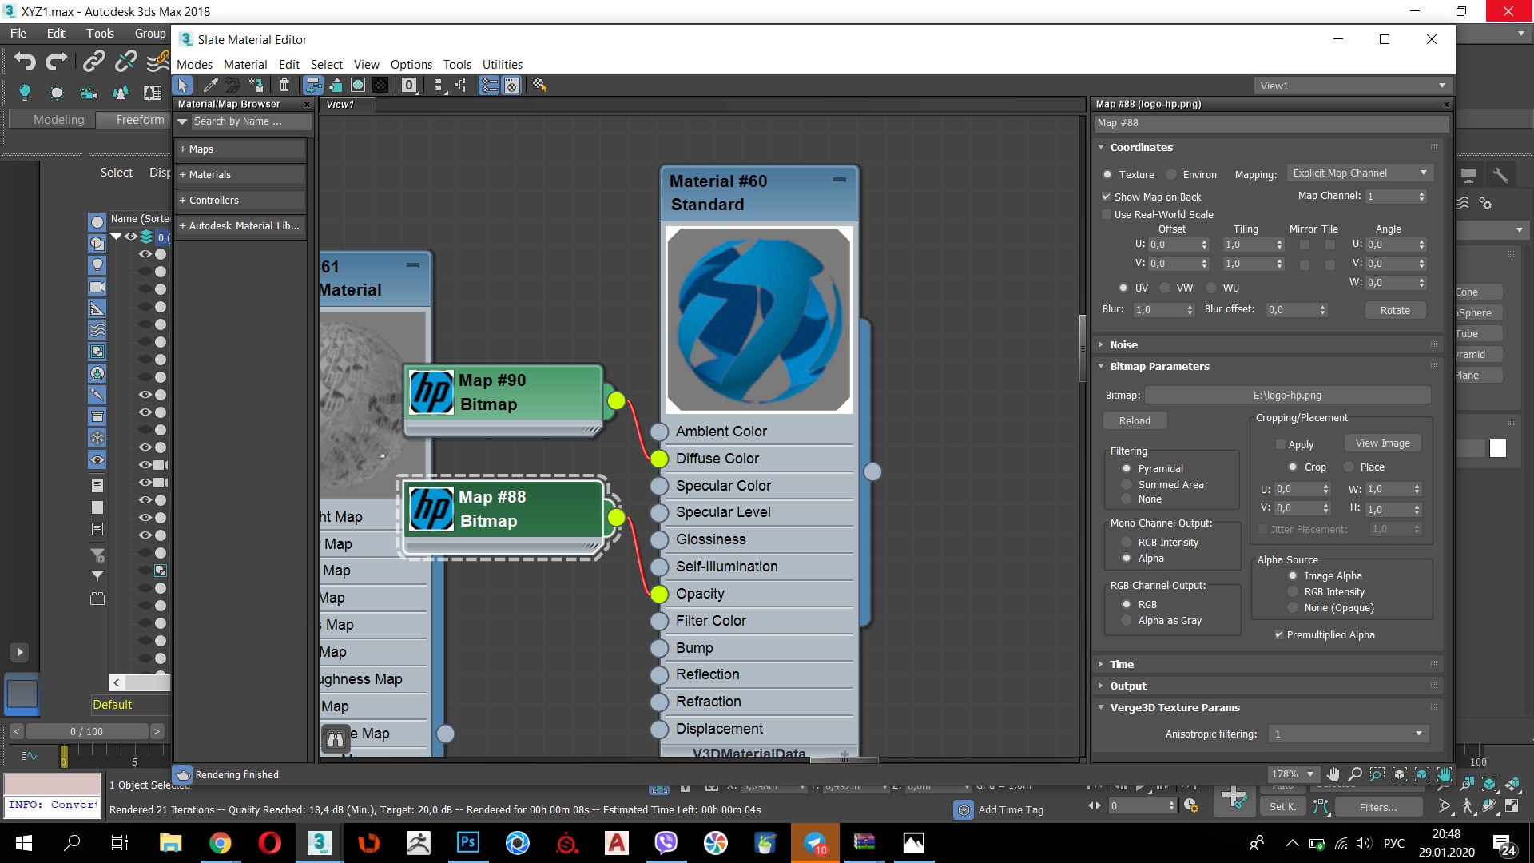Enable the cropping Apply checkbox

click(x=1281, y=444)
